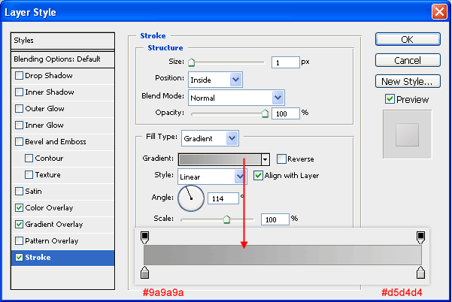
Task: Close the Layer Style dialog
Action: tap(438, 12)
